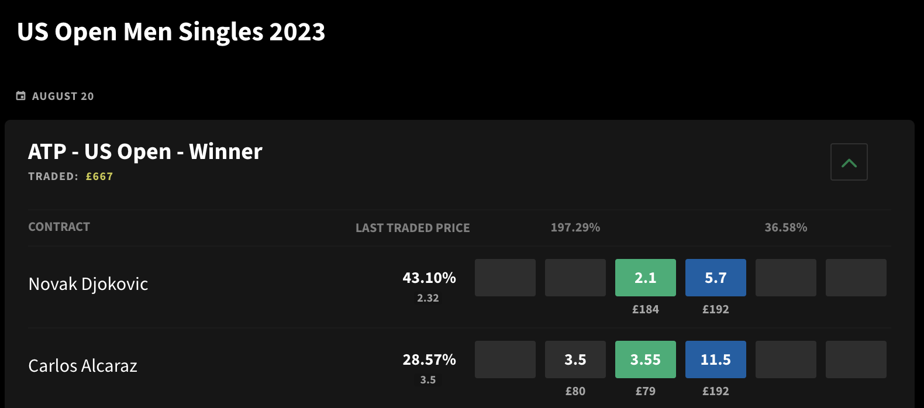This screenshot has width=924, height=408.
Task: Click Alcaraz's 28.57% last traded price
Action: tap(429, 359)
